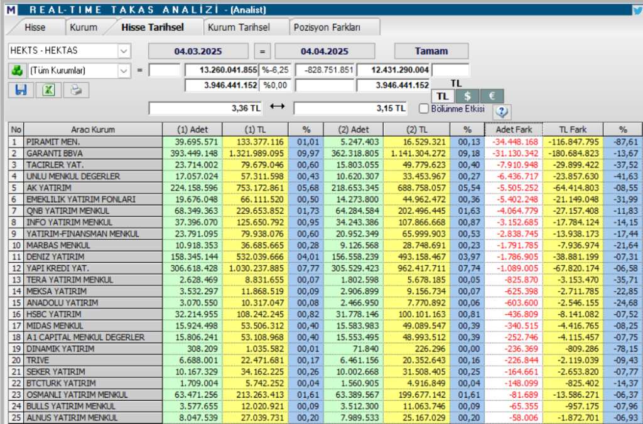Image resolution: width=643 pixels, height=424 pixels.
Task: Sort by the (2) TL column header
Action: [417, 129]
